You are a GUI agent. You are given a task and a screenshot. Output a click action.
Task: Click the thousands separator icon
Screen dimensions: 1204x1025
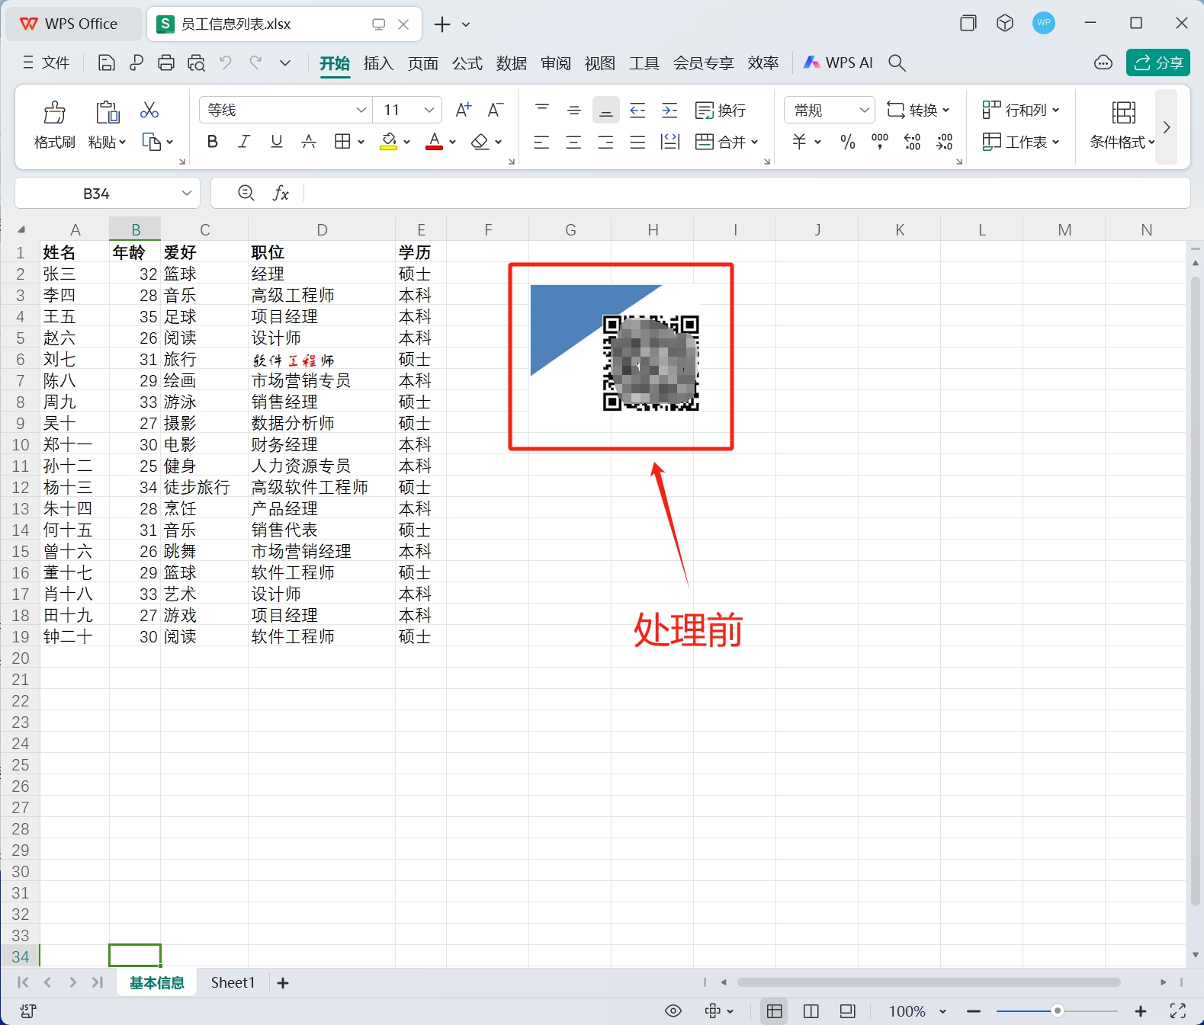pyautogui.click(x=880, y=142)
